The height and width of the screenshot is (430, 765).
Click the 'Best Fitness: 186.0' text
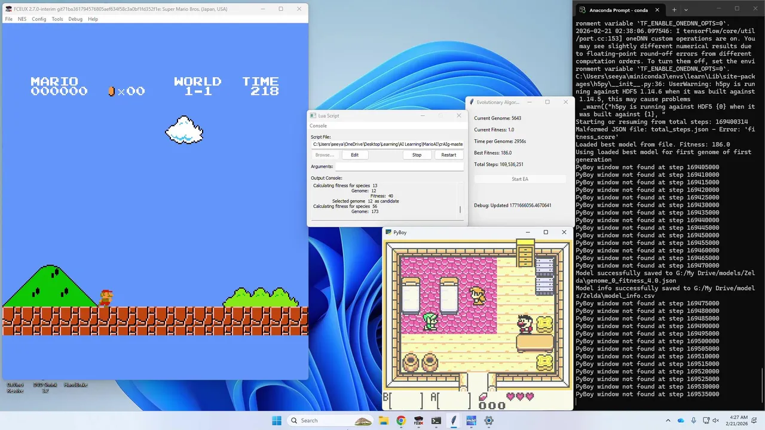click(x=494, y=153)
